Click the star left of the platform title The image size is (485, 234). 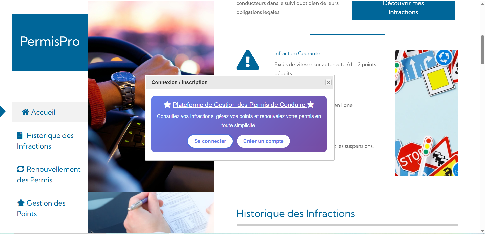(167, 105)
